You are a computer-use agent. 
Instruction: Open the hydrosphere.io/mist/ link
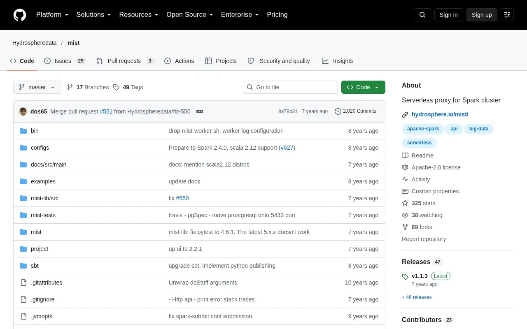440,114
